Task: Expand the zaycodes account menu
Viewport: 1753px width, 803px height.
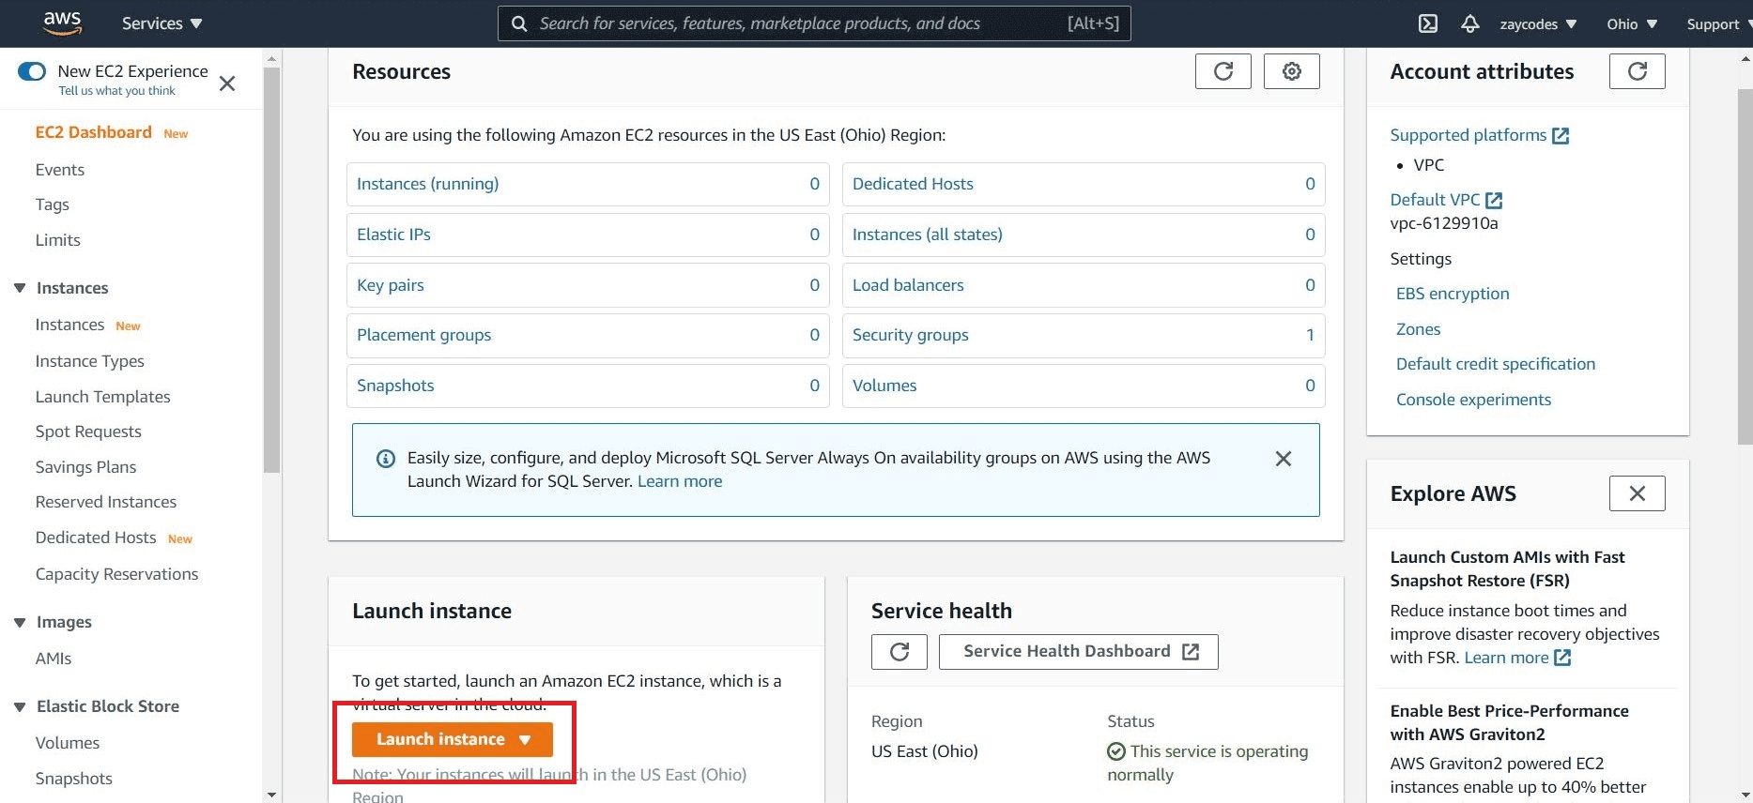Action: [1537, 23]
